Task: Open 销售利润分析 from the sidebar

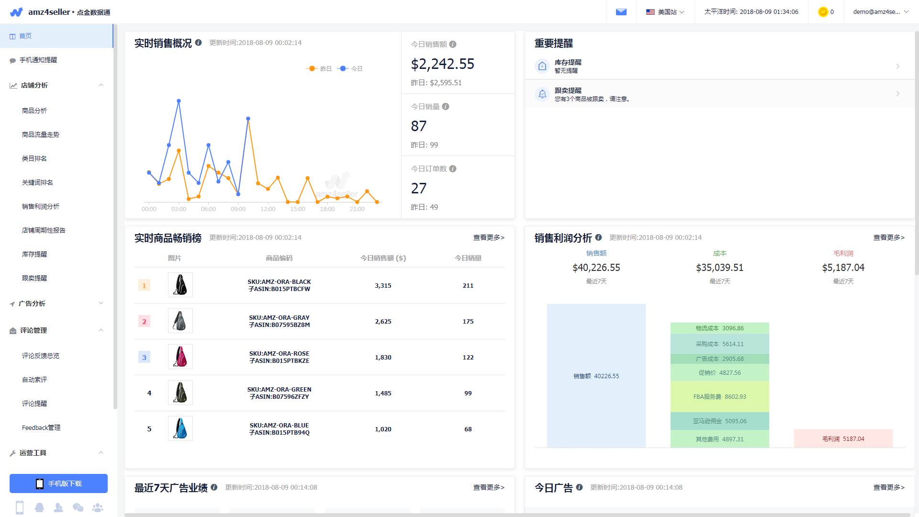Action: [41, 206]
